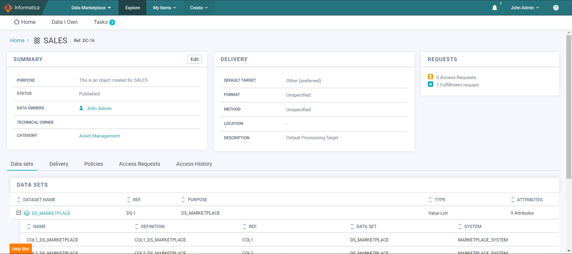This screenshot has width=572, height=254.
Task: Sort the datasets PURPOSE column
Action: click(x=183, y=200)
